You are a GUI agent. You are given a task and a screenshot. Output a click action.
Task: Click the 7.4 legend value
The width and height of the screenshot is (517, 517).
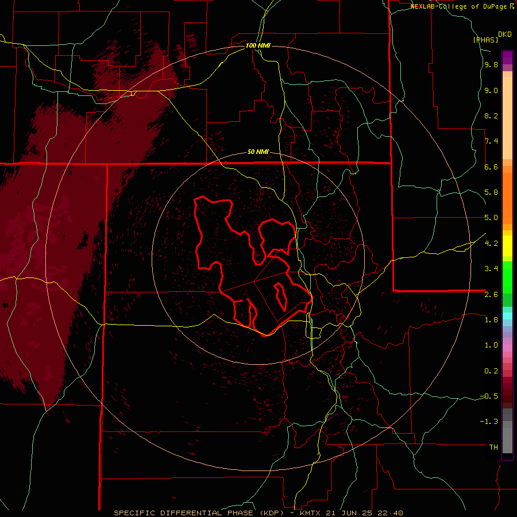pos(491,141)
